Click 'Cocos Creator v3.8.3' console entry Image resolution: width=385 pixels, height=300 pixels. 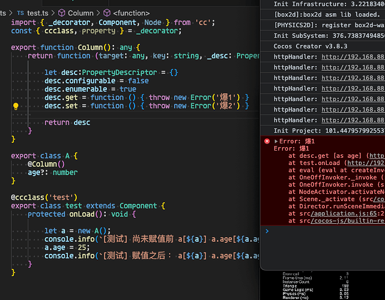(311, 46)
